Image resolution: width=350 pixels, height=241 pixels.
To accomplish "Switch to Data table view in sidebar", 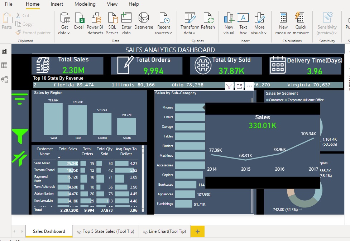I will (x=4, y=65).
